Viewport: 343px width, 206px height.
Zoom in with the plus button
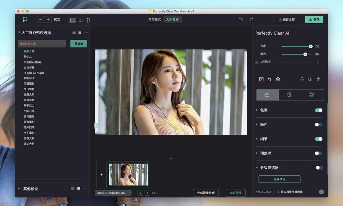point(48,19)
